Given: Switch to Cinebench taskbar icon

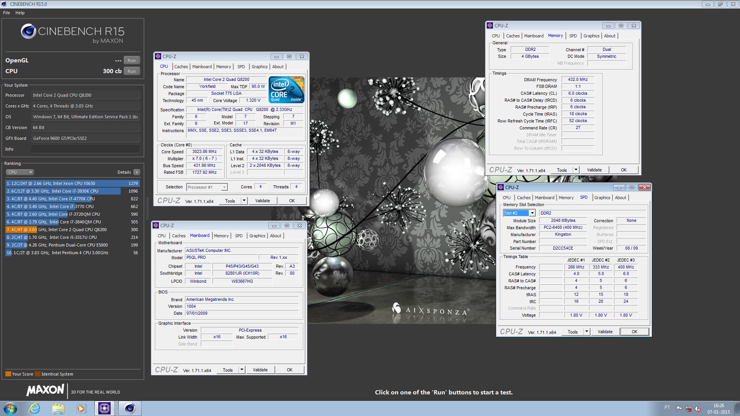Looking at the screenshot, I should click(x=130, y=408).
